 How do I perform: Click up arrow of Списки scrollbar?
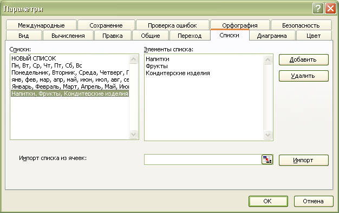(133, 59)
